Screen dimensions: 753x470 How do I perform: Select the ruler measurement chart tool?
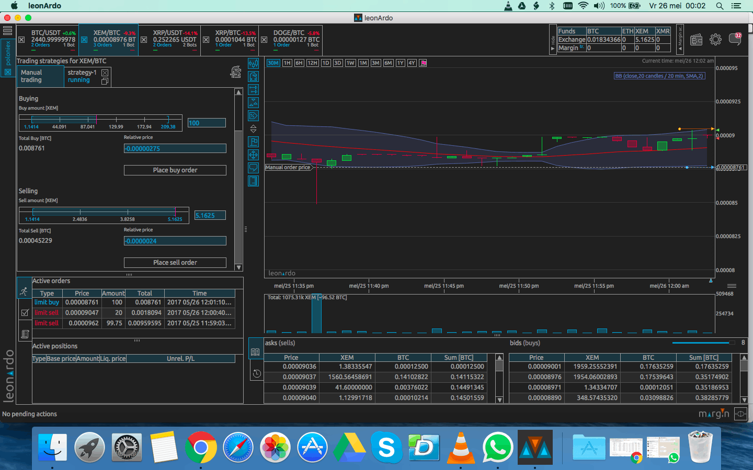tap(254, 181)
